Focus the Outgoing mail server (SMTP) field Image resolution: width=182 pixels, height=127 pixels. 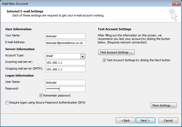point(65,69)
